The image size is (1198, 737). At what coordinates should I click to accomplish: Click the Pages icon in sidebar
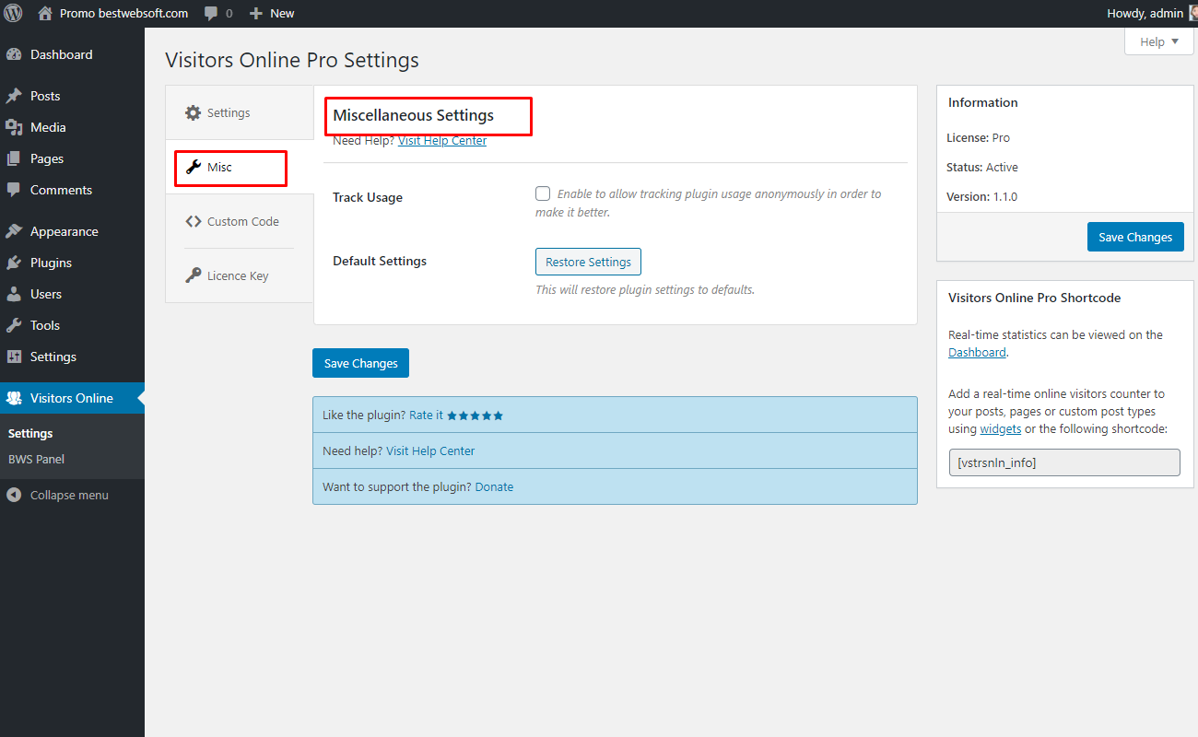point(14,158)
